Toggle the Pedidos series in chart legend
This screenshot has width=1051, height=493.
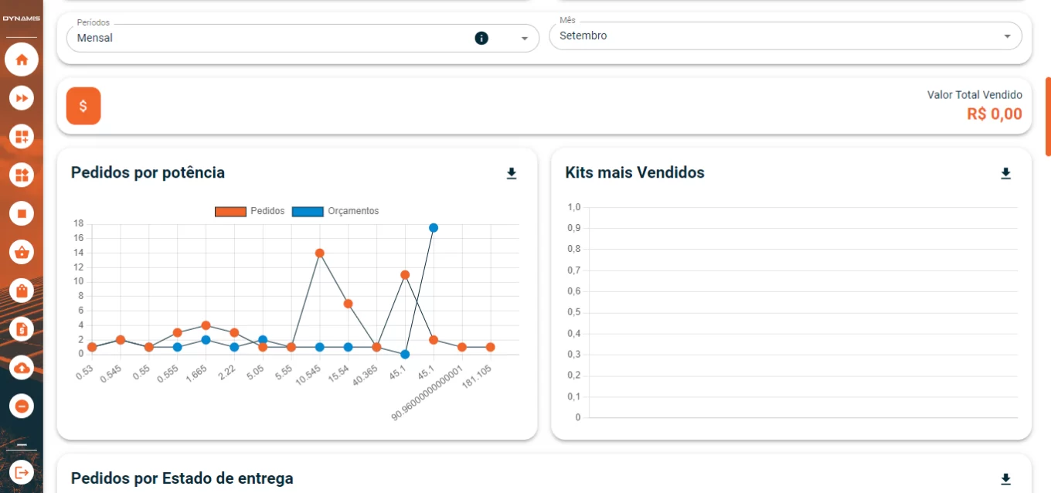click(250, 211)
